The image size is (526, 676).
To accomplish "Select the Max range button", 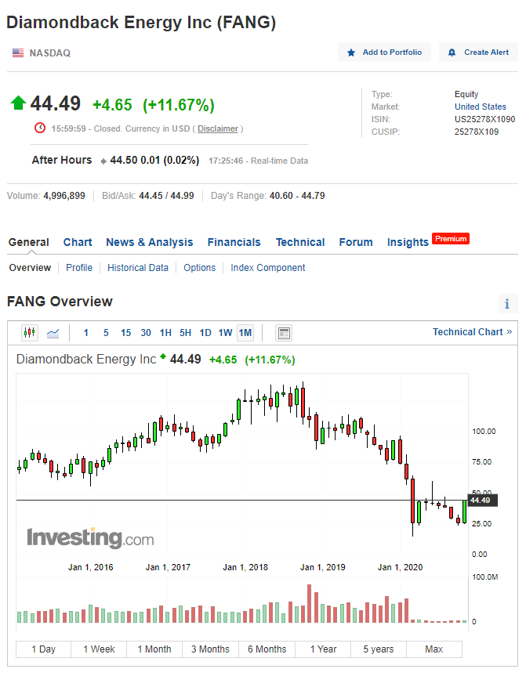I will [434, 649].
